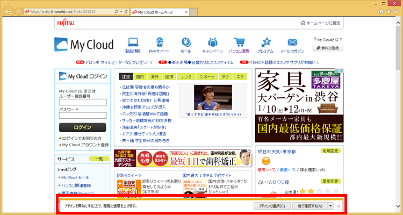
Task: Click the address bar search magnifier icon
Action: [117, 12]
